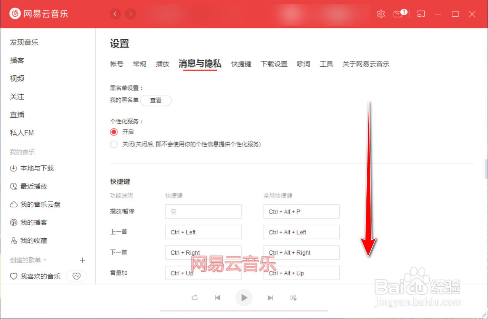The width and height of the screenshot is (488, 319).
Task: Click shortcut field Ctrl + Right
Action: pyautogui.click(x=203, y=253)
